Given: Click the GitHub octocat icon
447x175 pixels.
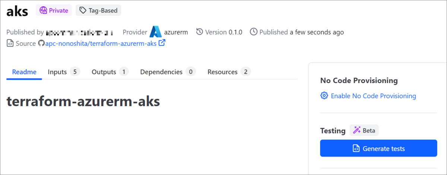Looking at the screenshot, I should coord(42,44).
